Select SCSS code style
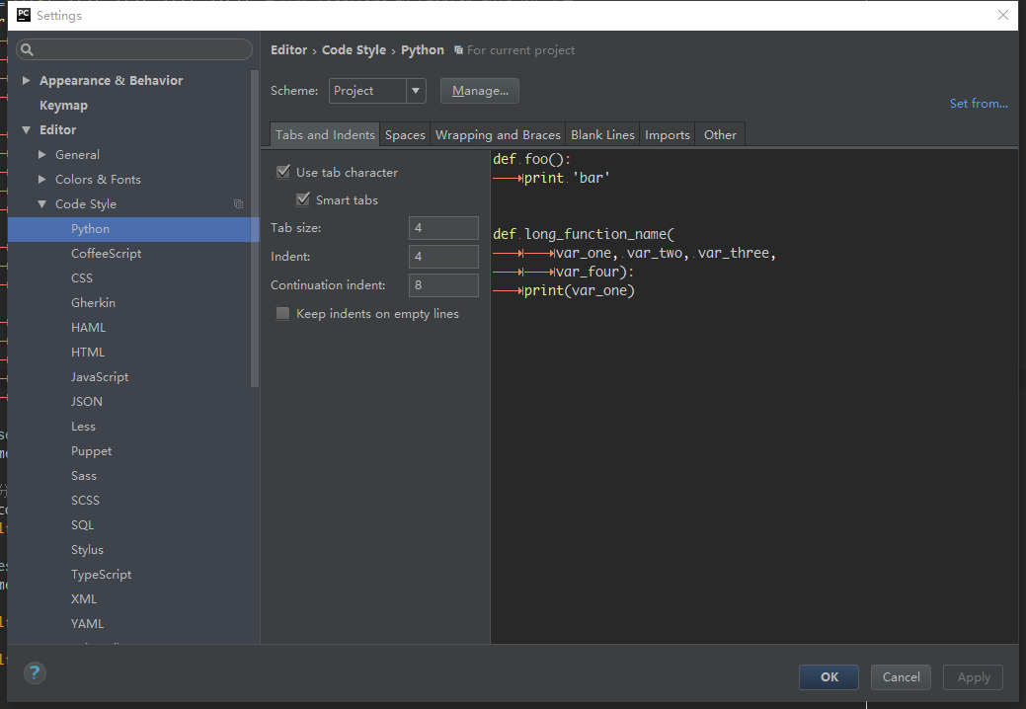 pyautogui.click(x=85, y=501)
